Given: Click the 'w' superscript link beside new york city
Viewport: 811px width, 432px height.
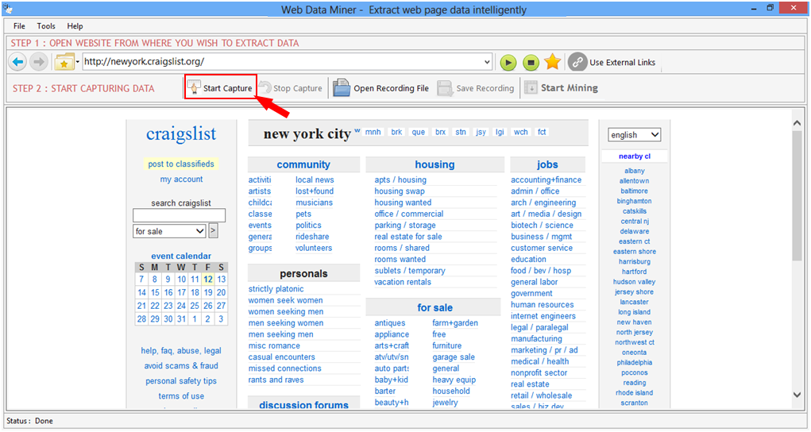Looking at the screenshot, I should [357, 130].
